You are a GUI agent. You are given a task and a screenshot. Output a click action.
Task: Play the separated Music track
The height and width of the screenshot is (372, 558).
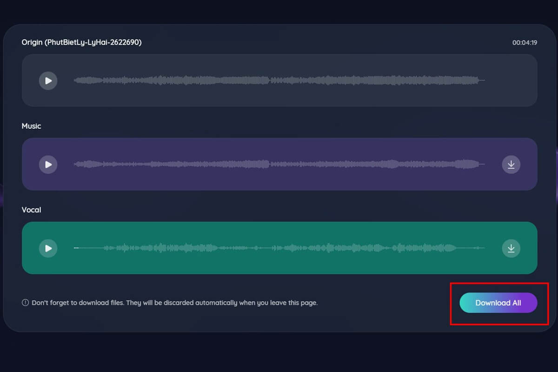[48, 164]
